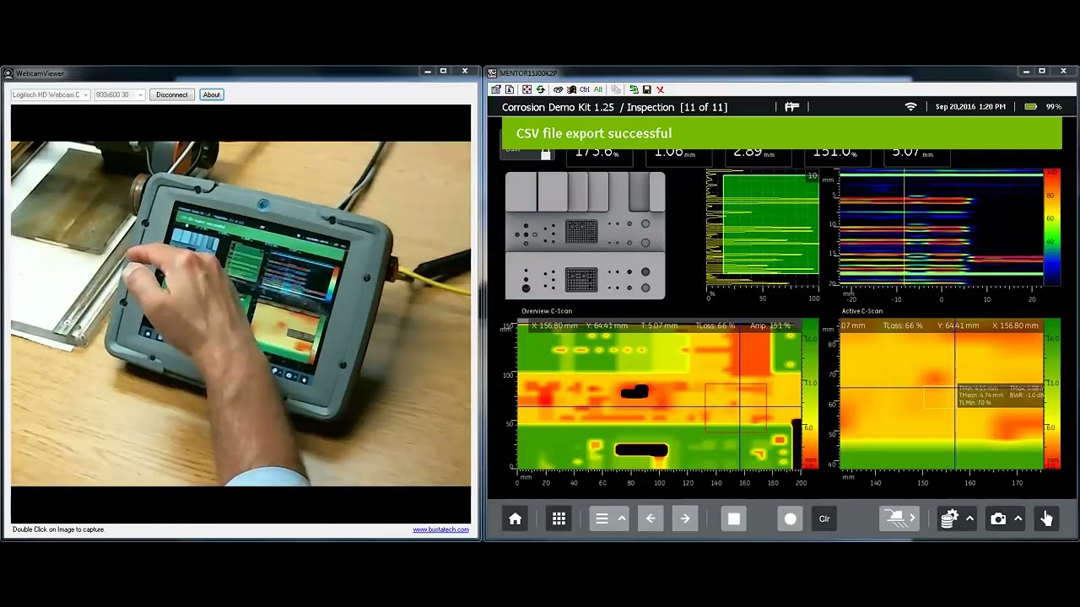Open the www.bustatech.com link
This screenshot has width=1080, height=607.
pos(440,529)
